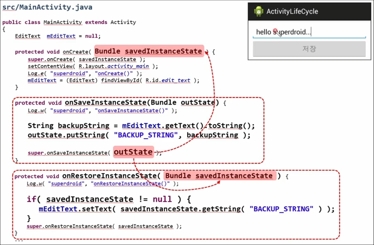Select the src/MainActivity.java heading

(x=47, y=7)
